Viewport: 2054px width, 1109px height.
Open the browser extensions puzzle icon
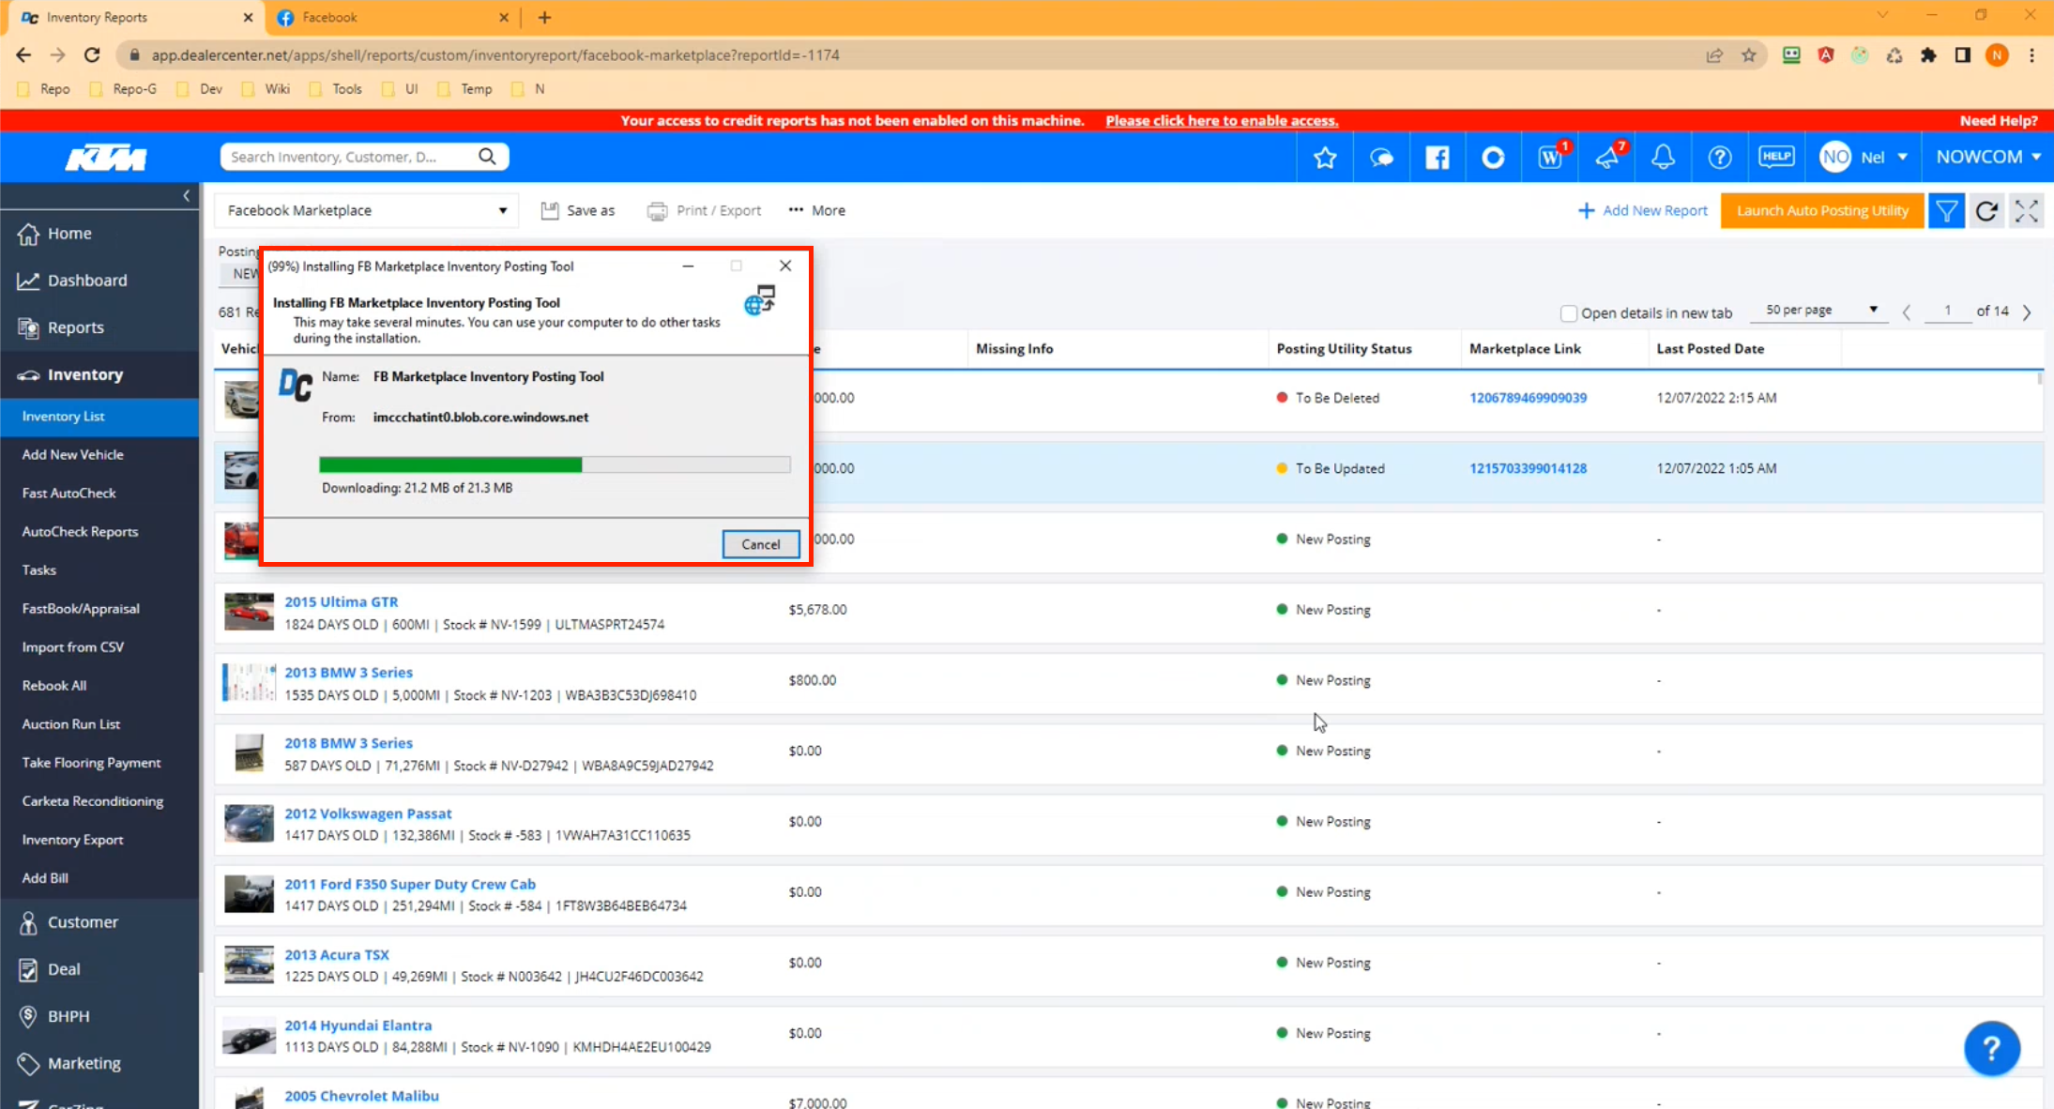pyautogui.click(x=1928, y=55)
